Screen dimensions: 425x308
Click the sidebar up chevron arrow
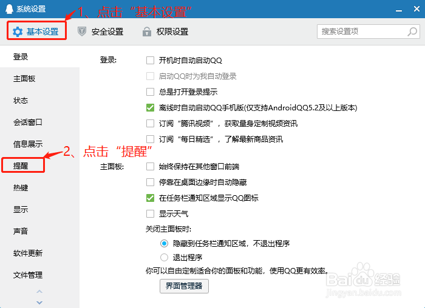(39, 292)
